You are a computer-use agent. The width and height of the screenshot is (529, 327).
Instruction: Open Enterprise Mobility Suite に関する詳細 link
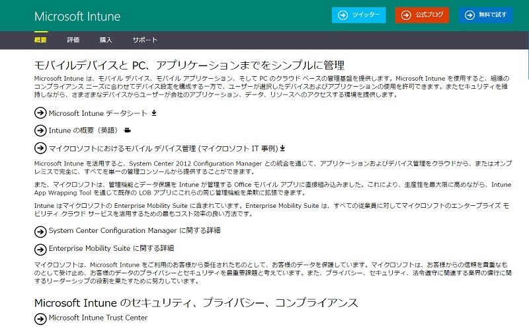(111, 248)
